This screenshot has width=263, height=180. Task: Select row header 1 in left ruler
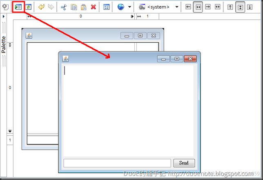click(x=10, y=140)
